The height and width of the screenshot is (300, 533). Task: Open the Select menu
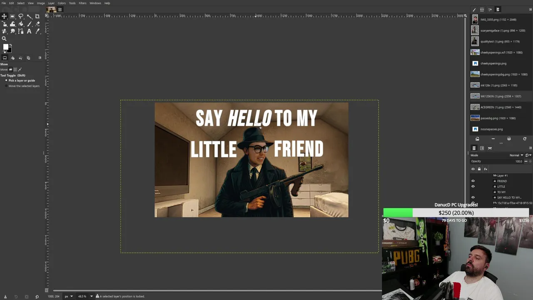[21, 3]
